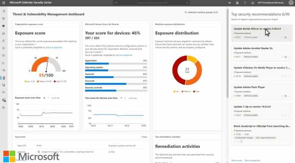Click the Security controls score progress bar

(116, 91)
